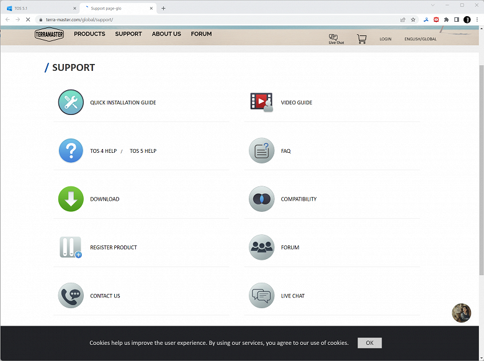Open the ABOUT US navigation menu
484x361 pixels.
click(166, 34)
